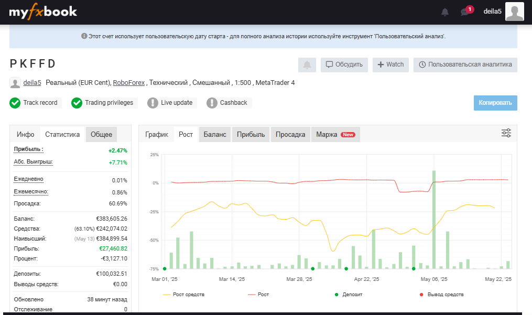Click the Прибыль: stat label
Screen dimensions: 532x315
coord(28,149)
